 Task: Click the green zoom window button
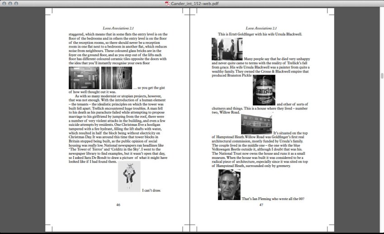pos(16,4)
